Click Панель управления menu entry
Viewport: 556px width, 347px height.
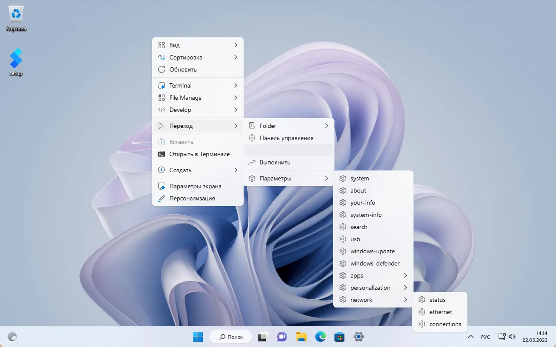pos(286,138)
